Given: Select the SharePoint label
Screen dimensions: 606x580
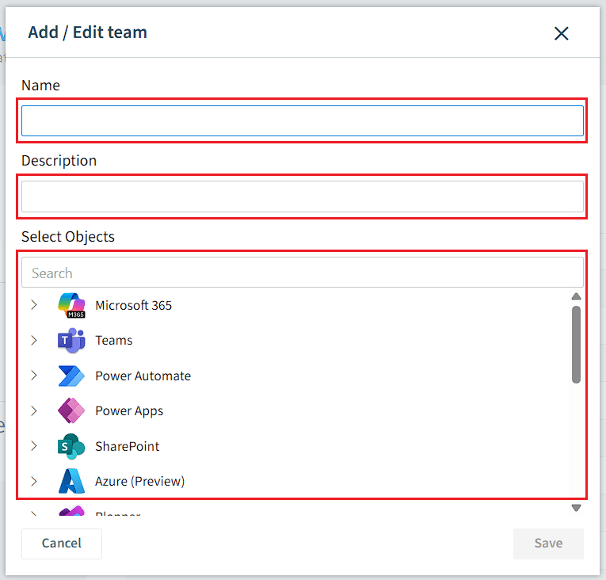Looking at the screenshot, I should [x=128, y=446].
